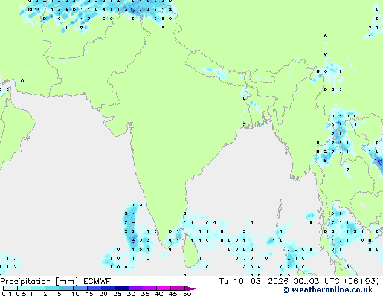Click the '12' precipitation value on the map
Viewport: 383px width, 296px height.
[x=133, y=10]
